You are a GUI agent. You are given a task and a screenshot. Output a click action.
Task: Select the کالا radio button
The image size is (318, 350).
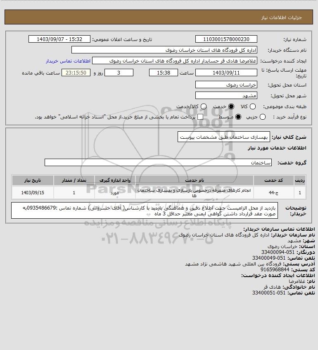pyautogui.click(x=253, y=107)
